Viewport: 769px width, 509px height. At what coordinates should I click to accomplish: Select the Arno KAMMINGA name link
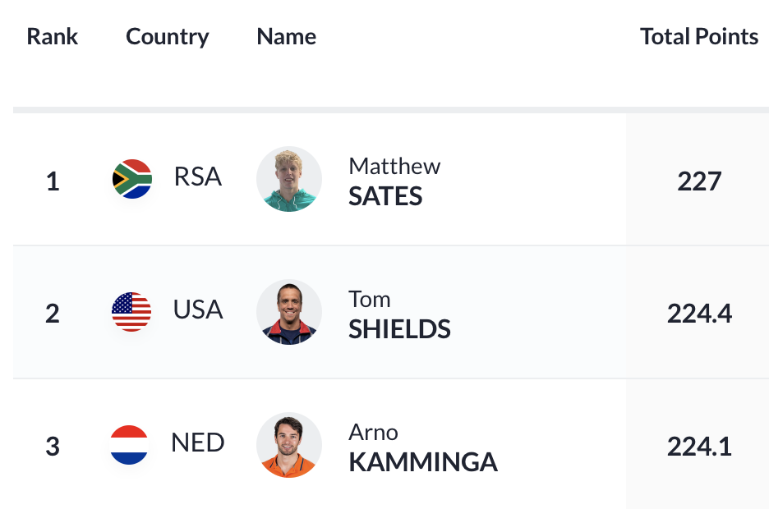tap(423, 447)
